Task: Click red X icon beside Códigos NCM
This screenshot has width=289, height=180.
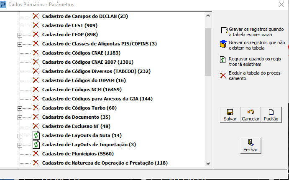Action: 36,90
